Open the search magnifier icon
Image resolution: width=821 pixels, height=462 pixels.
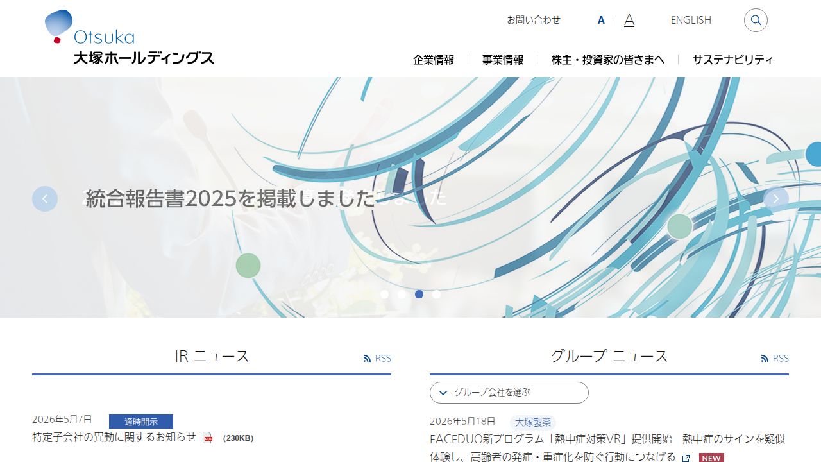pyautogui.click(x=756, y=20)
